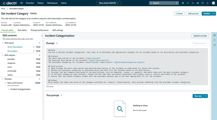Click the Clone button
This screenshot has width=217, height=120.
tap(179, 14)
